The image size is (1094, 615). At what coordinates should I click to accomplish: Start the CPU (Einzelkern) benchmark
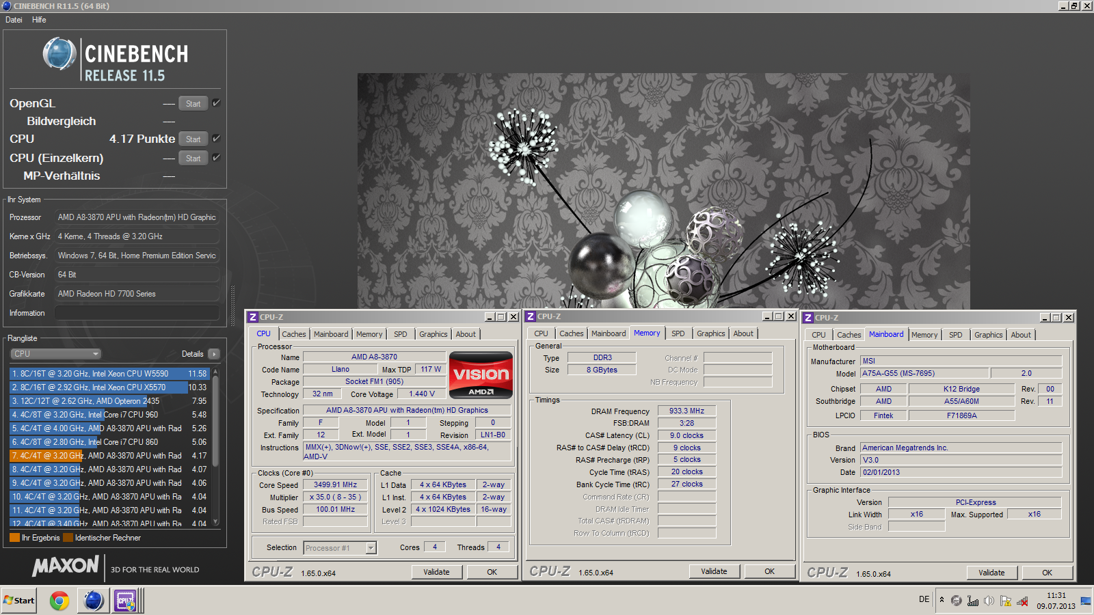[193, 159]
